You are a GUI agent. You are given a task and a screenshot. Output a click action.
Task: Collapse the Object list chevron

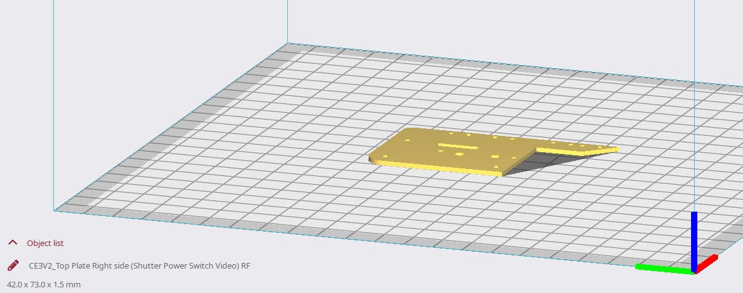[x=13, y=243]
